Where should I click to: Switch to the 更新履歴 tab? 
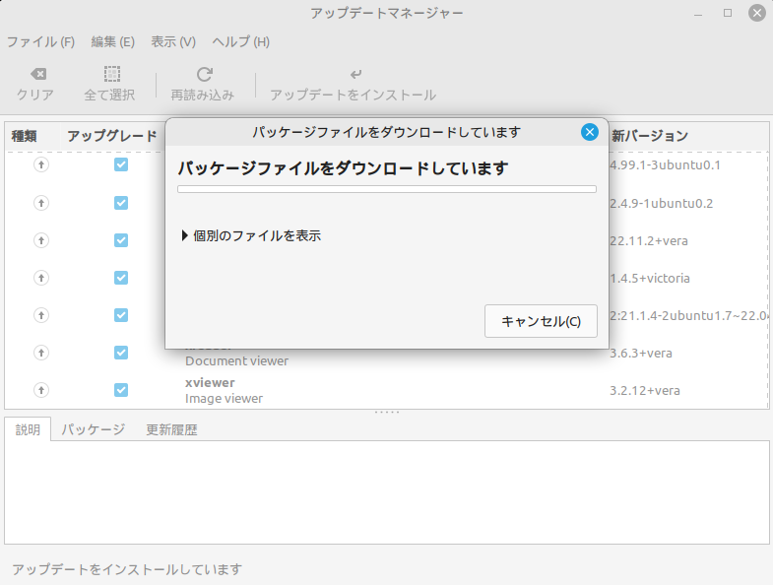[x=171, y=429]
